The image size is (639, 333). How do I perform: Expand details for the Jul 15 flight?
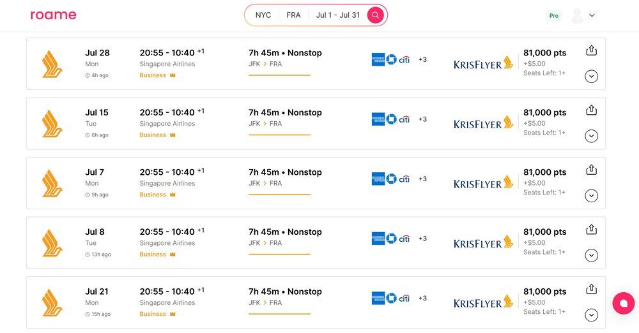[591, 136]
